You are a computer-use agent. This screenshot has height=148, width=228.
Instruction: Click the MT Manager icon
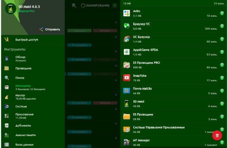click(x=127, y=142)
